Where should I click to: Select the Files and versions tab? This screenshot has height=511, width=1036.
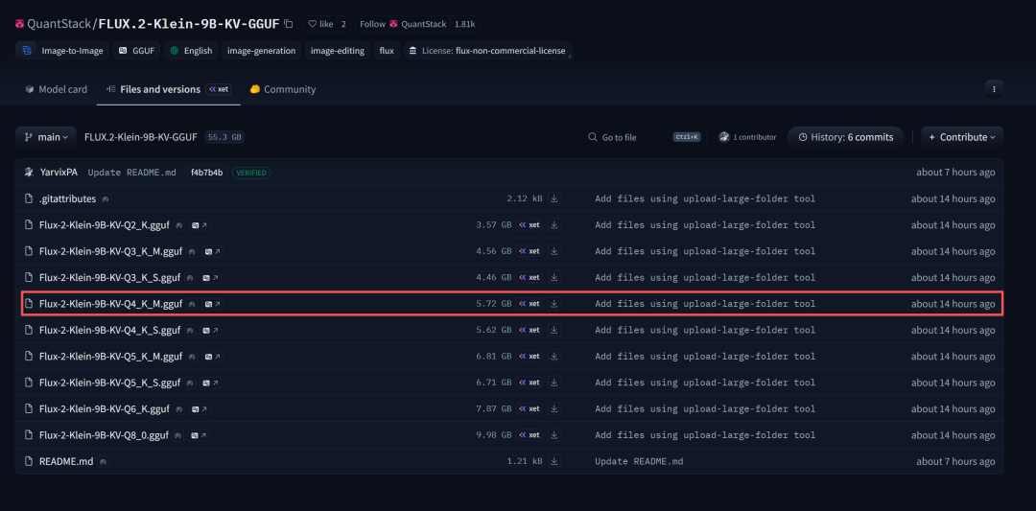click(169, 89)
